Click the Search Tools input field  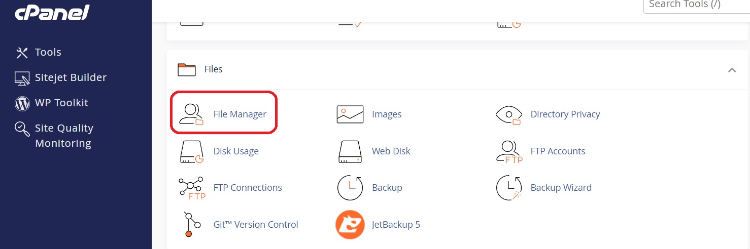point(696,5)
